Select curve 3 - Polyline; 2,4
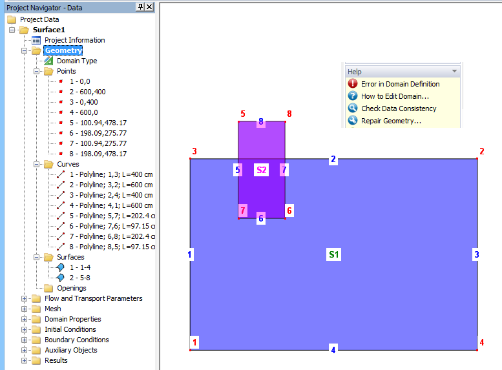Image resolution: width=502 pixels, height=370 pixels. point(111,195)
